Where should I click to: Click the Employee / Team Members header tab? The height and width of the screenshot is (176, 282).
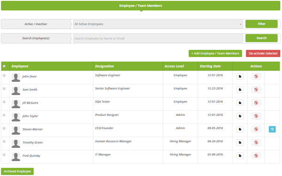[141, 6]
